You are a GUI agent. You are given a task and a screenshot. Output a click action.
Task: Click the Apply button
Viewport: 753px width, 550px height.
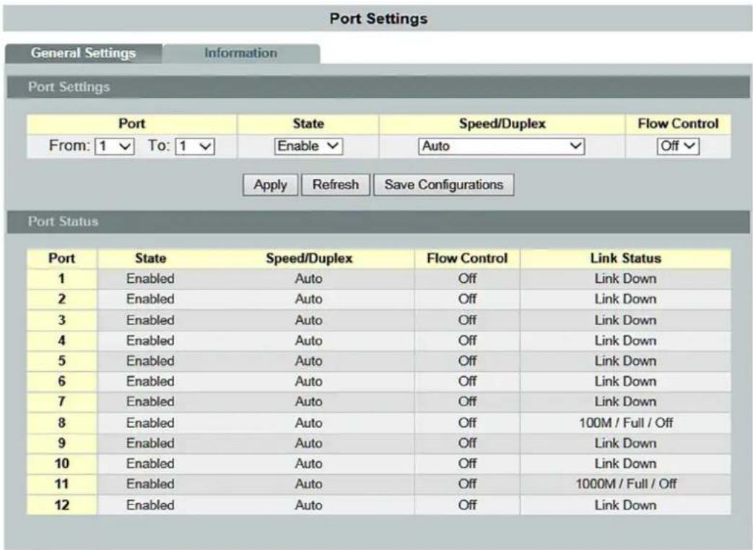[x=270, y=185]
